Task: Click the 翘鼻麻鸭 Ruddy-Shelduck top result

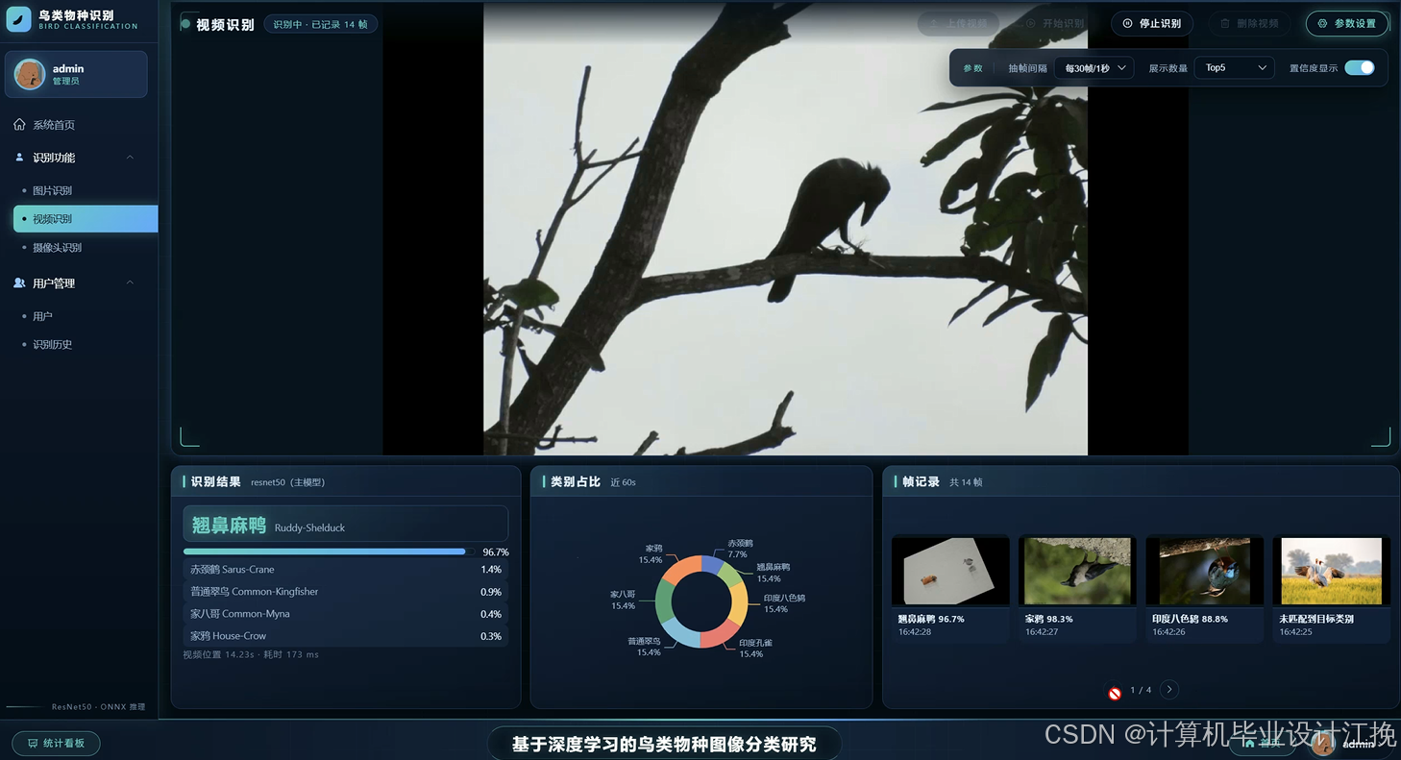Action: pyautogui.click(x=346, y=525)
